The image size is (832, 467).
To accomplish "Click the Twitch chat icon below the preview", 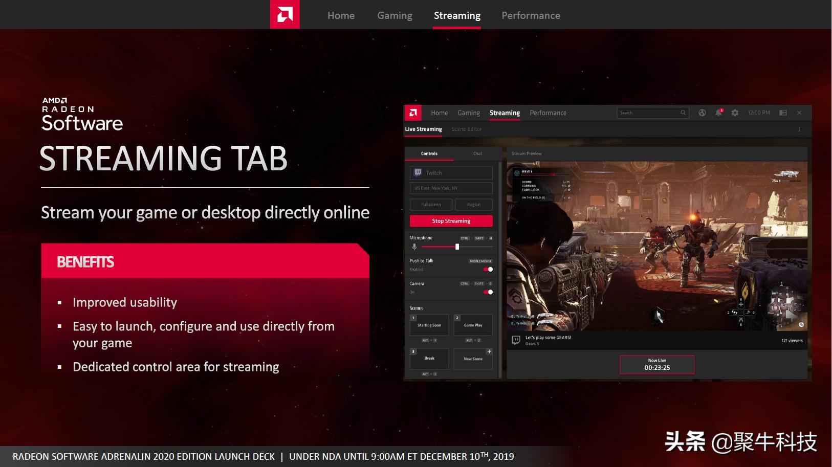I will pos(516,340).
